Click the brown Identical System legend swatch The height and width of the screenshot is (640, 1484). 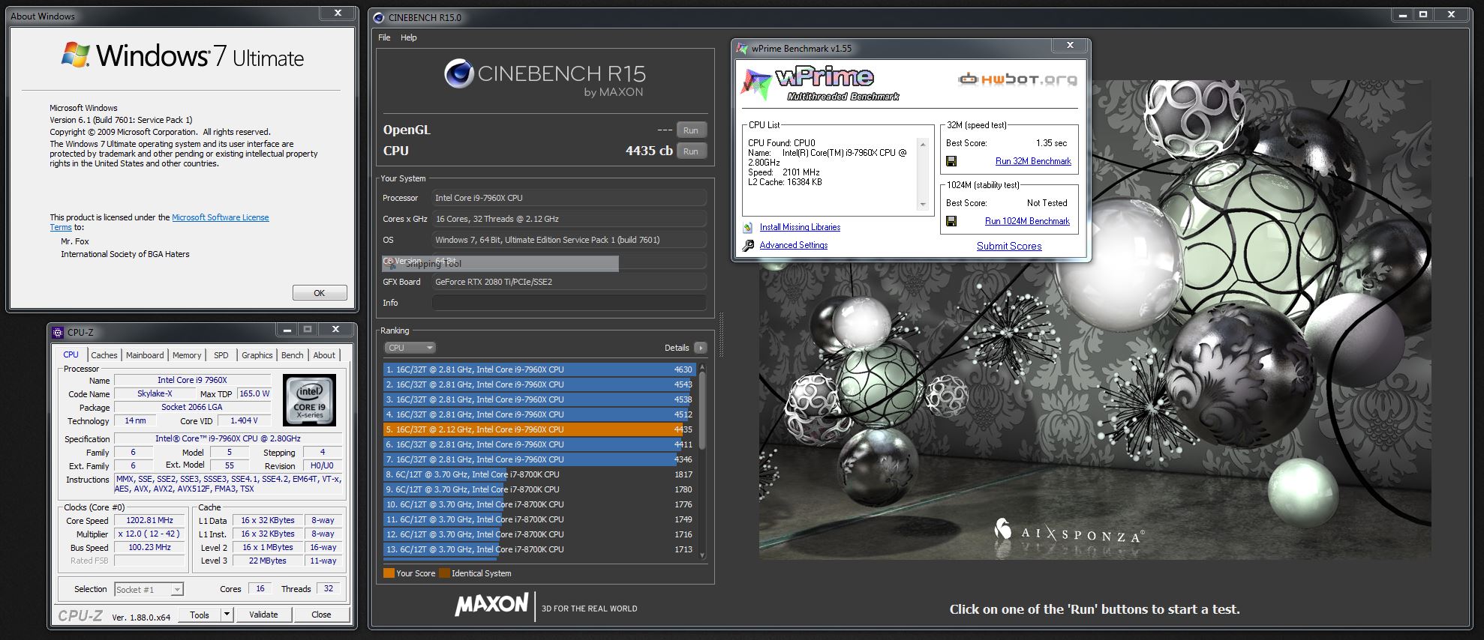click(x=444, y=573)
